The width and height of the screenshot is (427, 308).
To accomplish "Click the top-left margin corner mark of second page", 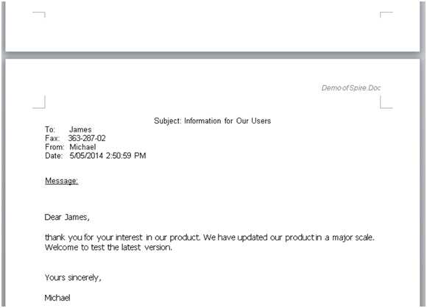I will coord(39,102).
